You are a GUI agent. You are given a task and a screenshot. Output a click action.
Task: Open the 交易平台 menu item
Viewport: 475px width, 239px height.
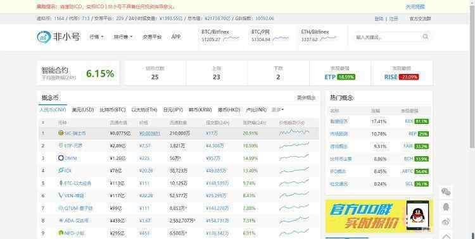tap(152, 37)
